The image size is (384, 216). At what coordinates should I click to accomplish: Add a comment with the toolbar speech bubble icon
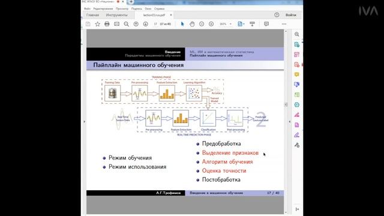click(x=266, y=24)
